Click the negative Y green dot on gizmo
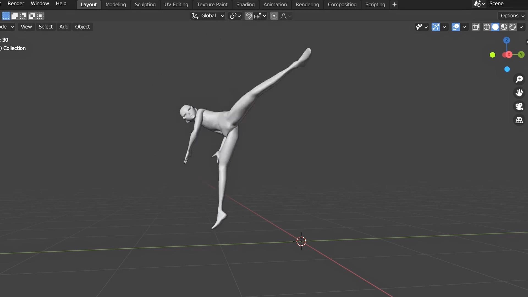The width and height of the screenshot is (528, 297). (493, 55)
